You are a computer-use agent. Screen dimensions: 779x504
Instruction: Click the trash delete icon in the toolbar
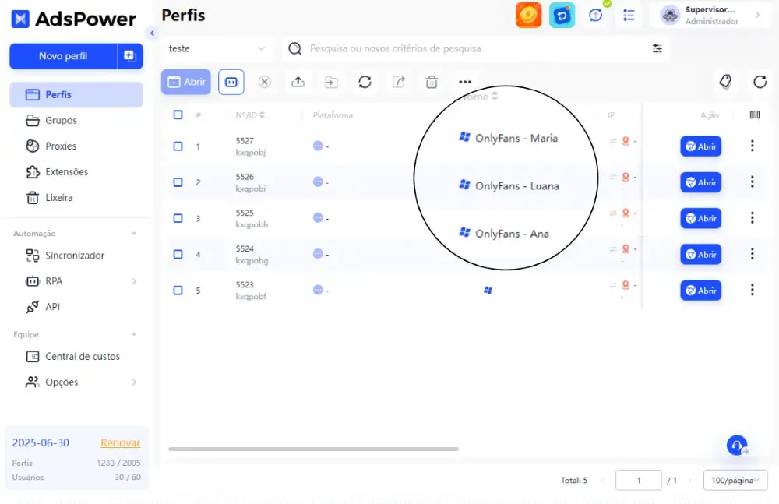(432, 82)
